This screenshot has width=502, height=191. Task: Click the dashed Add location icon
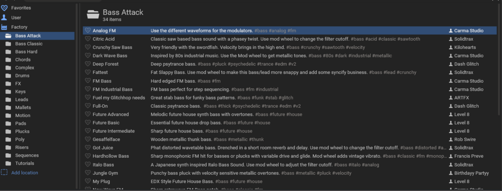pyautogui.click(x=4, y=172)
